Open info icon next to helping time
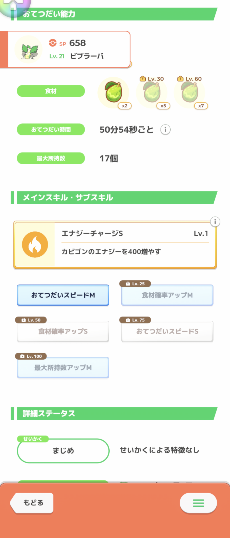230x538 pixels. (166, 130)
